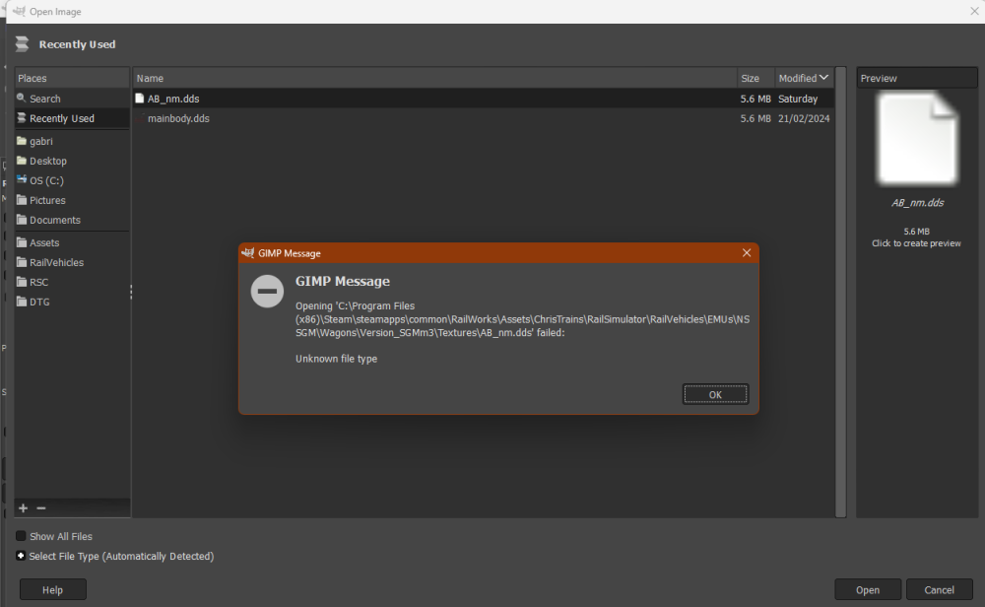The image size is (985, 607).
Task: Expand Select File Type options
Action: 21,556
